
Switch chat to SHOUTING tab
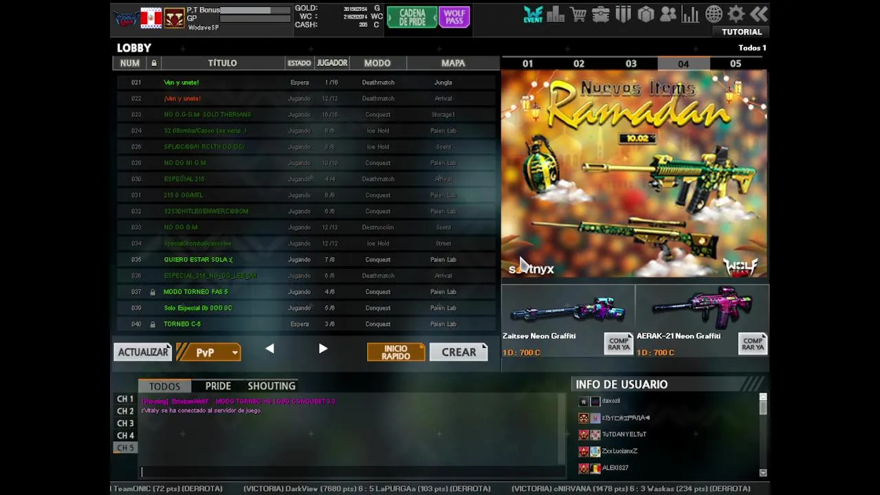pyautogui.click(x=272, y=386)
